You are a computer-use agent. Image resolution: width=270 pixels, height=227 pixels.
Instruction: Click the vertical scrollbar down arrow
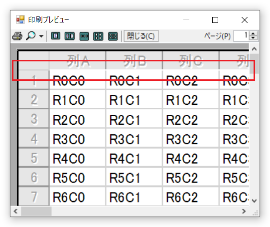(254, 201)
